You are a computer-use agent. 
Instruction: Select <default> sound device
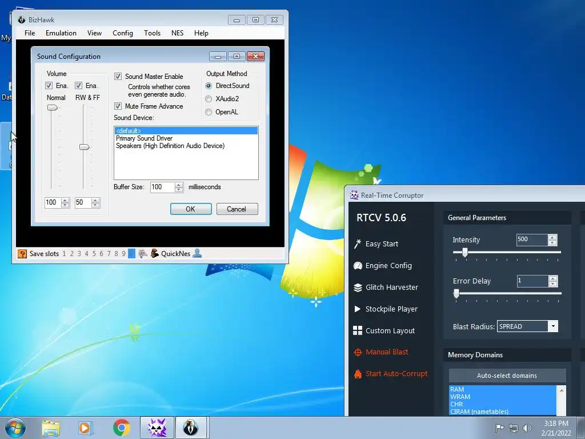[x=186, y=131]
